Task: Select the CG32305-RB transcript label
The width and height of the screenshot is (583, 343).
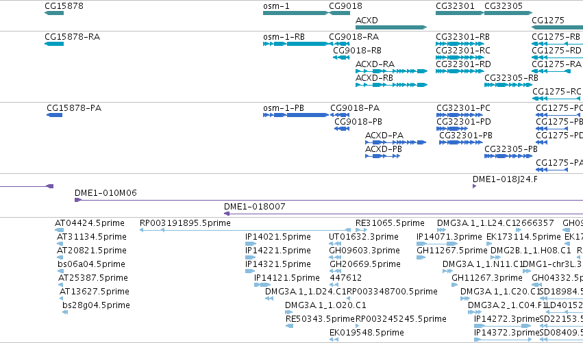Action: coord(511,78)
